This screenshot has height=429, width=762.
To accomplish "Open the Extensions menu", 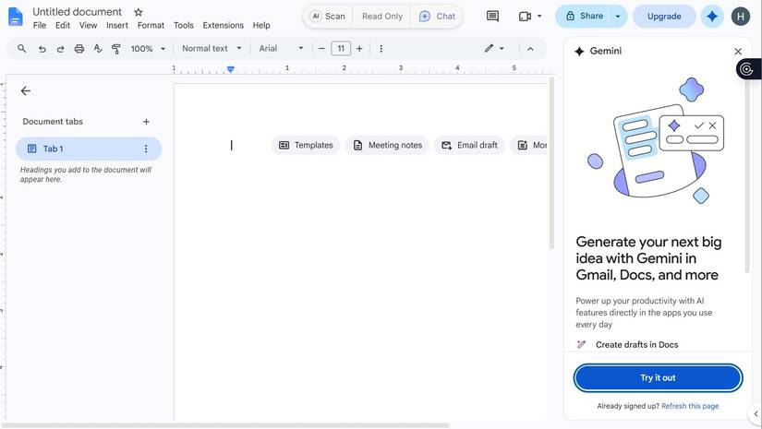I will tap(224, 25).
